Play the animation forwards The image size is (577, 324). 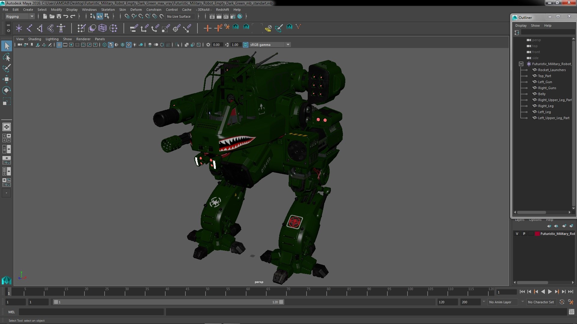click(x=550, y=292)
